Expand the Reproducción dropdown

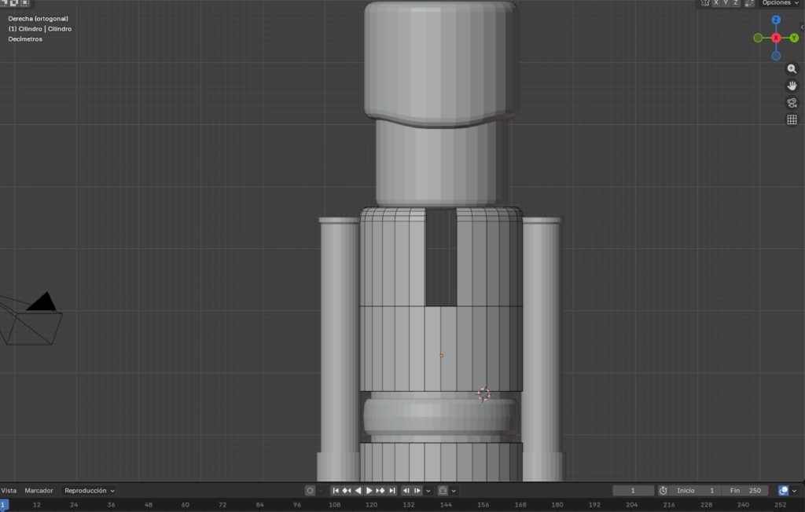[89, 491]
